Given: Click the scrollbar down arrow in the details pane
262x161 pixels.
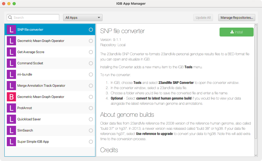Looking at the screenshot, I should pos(256,155).
